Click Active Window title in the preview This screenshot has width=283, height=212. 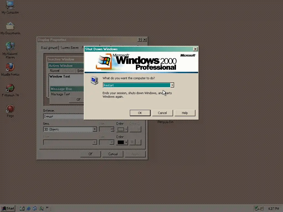click(x=61, y=66)
